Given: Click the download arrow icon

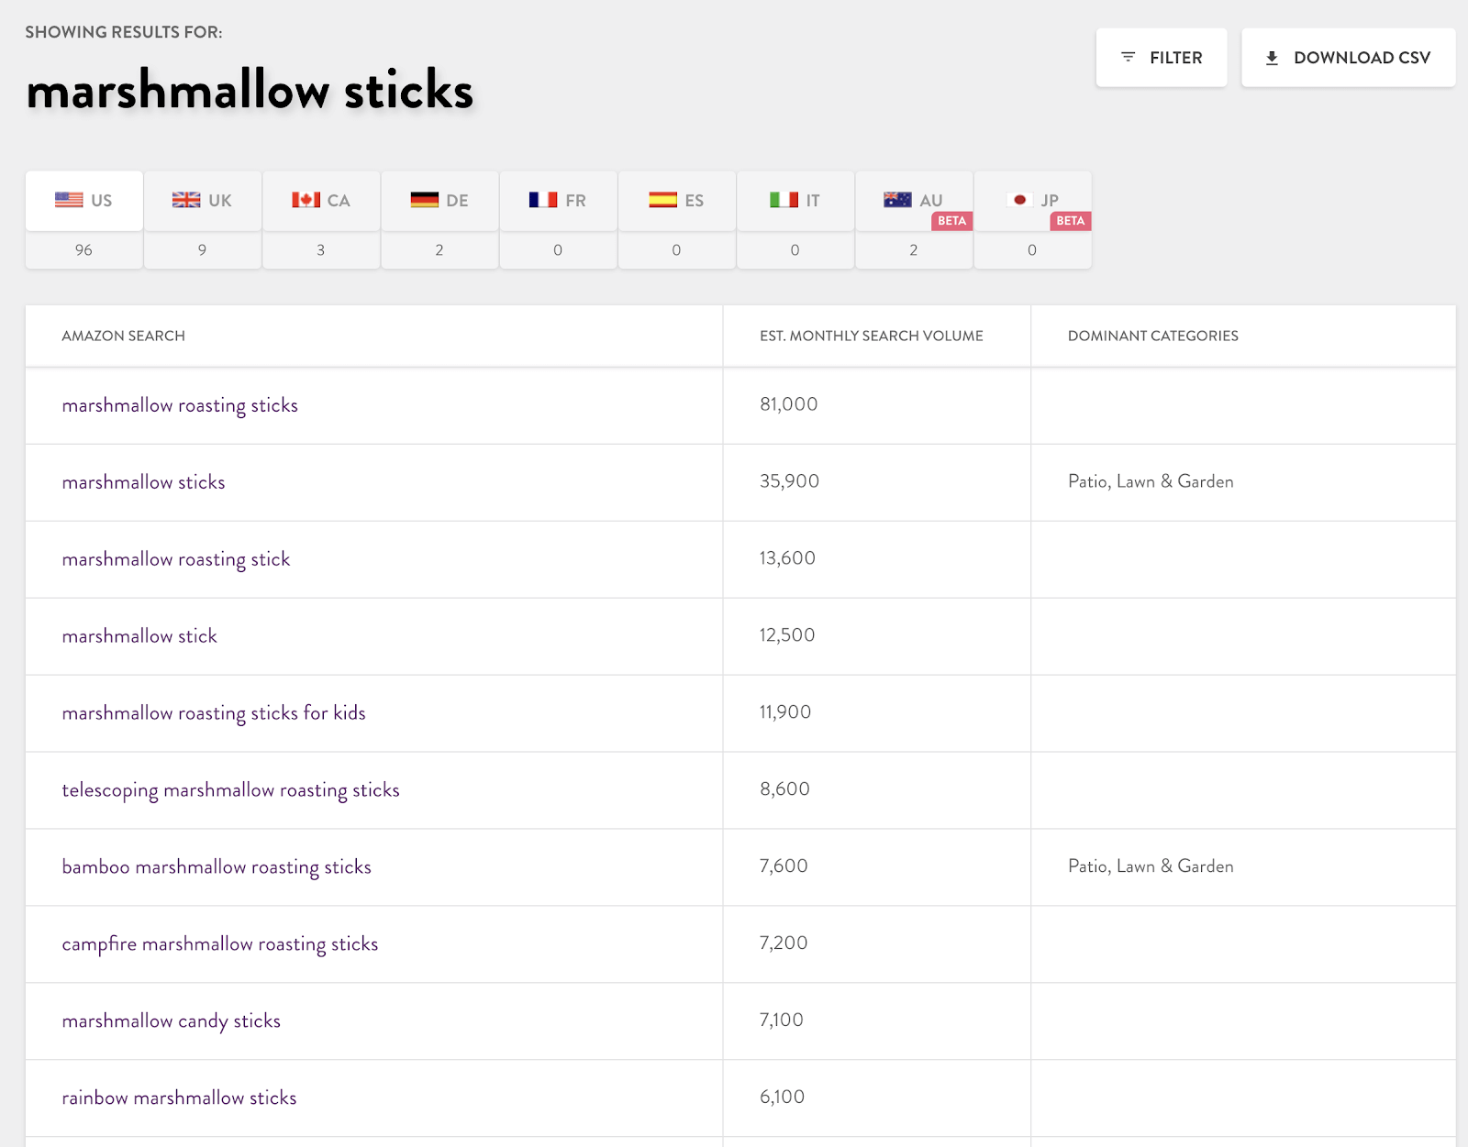Looking at the screenshot, I should pyautogui.click(x=1272, y=58).
